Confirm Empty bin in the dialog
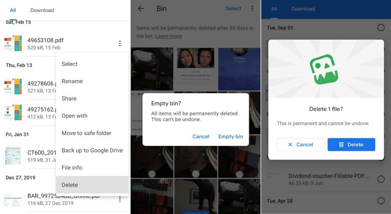391x214 pixels. click(230, 136)
